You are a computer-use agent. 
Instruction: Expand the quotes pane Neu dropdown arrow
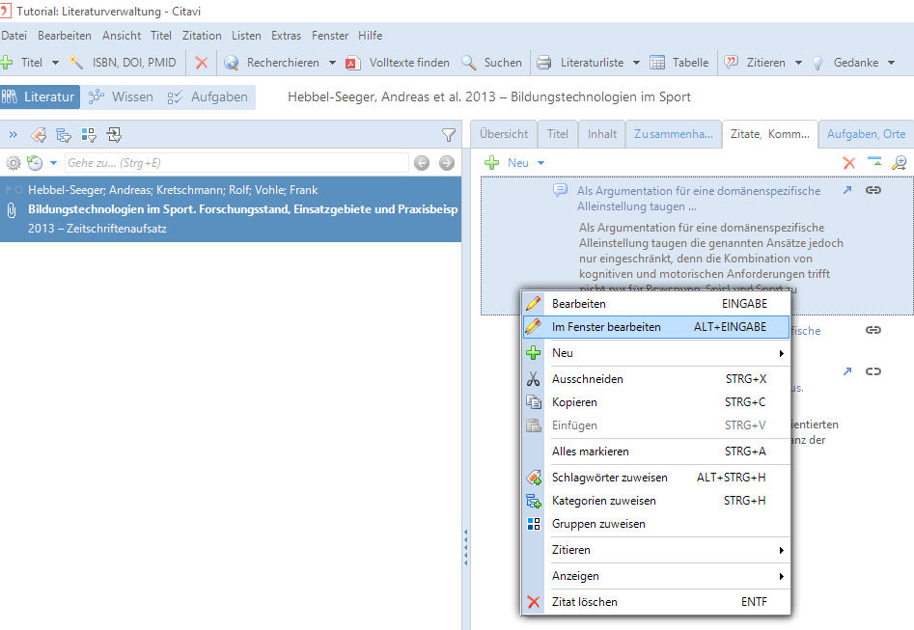click(x=540, y=163)
